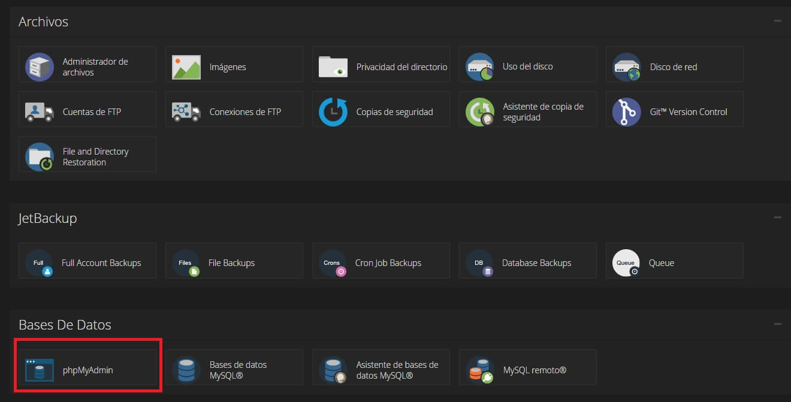Click the Cron Job Backups icon

[333, 263]
